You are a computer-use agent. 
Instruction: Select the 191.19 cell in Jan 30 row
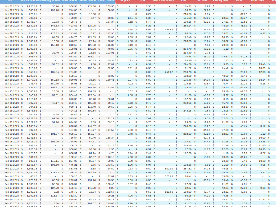point(110,119)
